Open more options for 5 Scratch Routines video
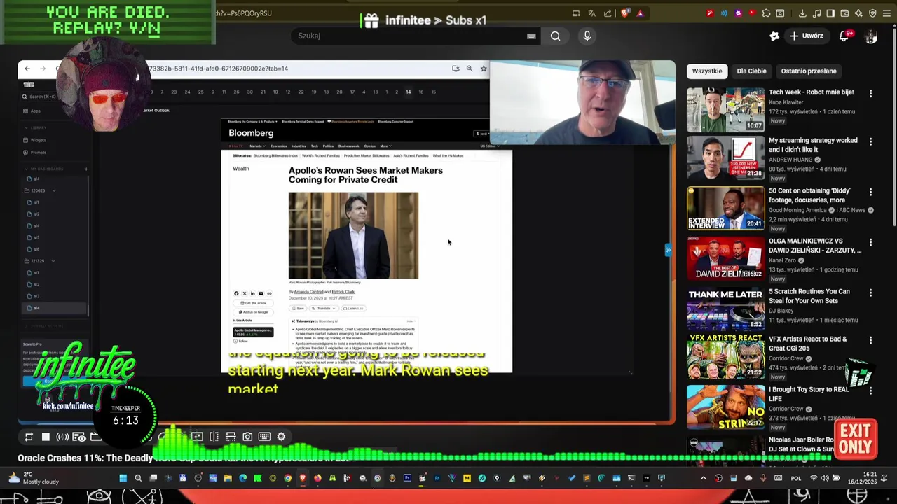The height and width of the screenshot is (504, 897). (x=870, y=293)
